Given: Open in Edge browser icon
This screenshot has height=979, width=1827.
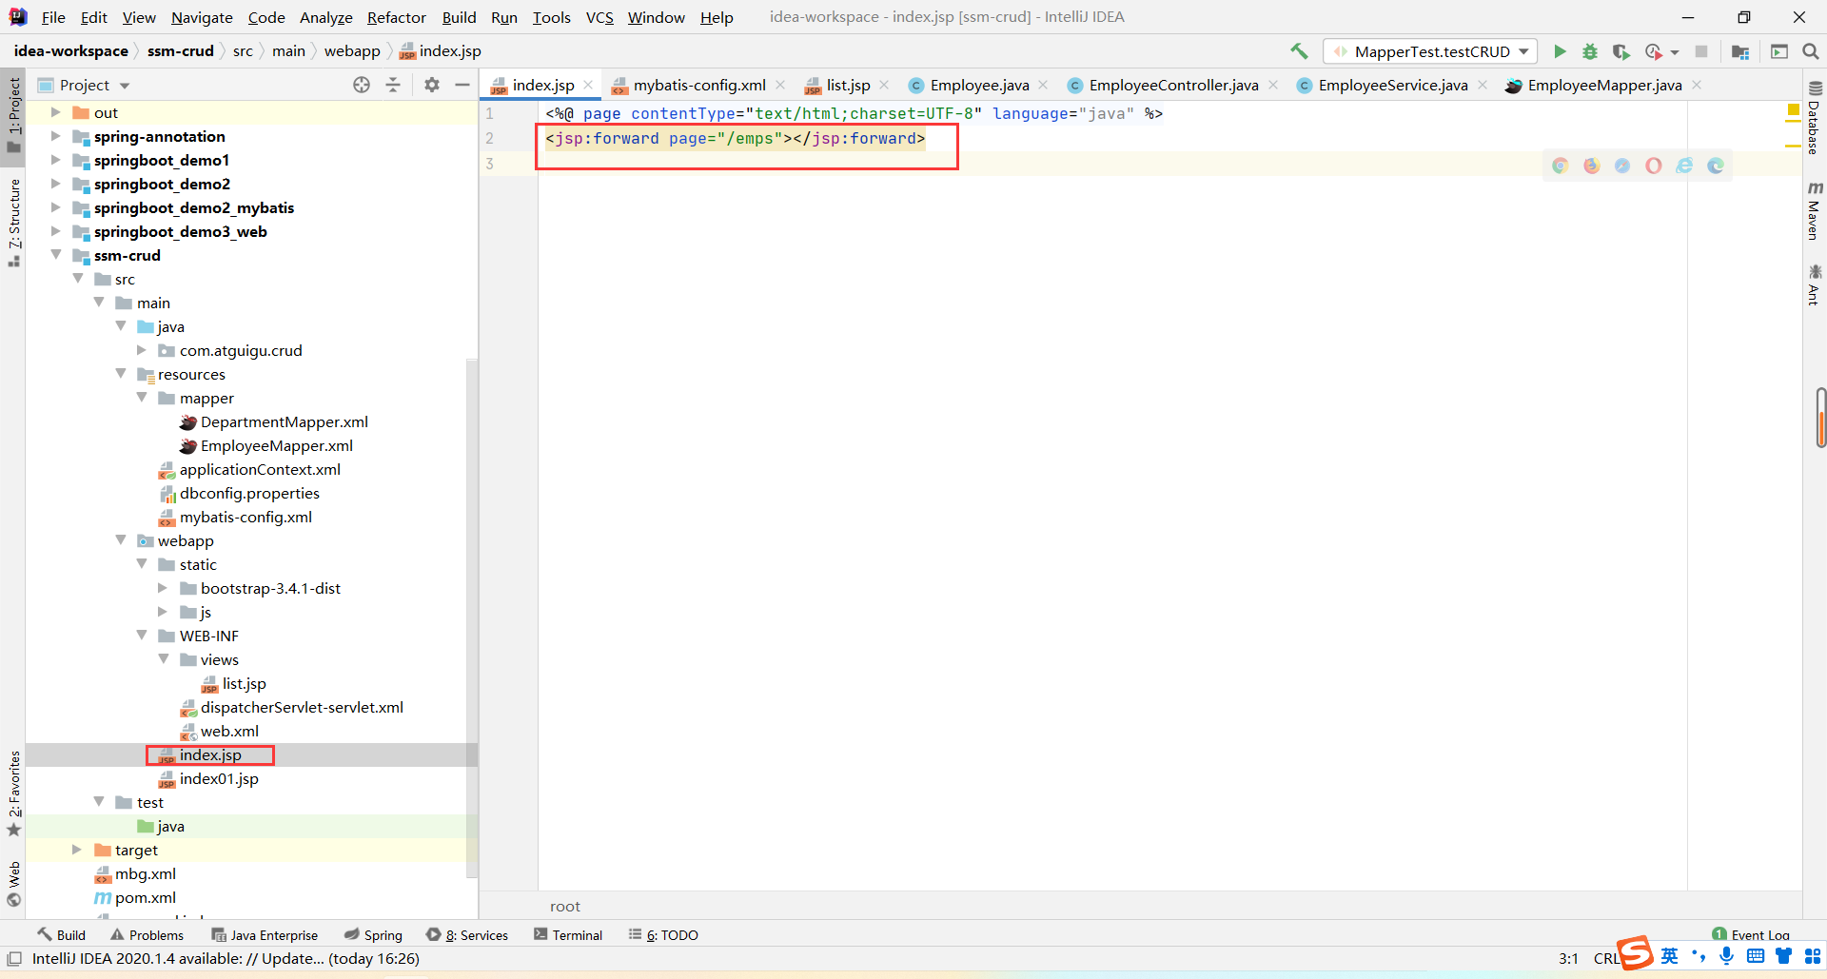Looking at the screenshot, I should (x=1716, y=166).
